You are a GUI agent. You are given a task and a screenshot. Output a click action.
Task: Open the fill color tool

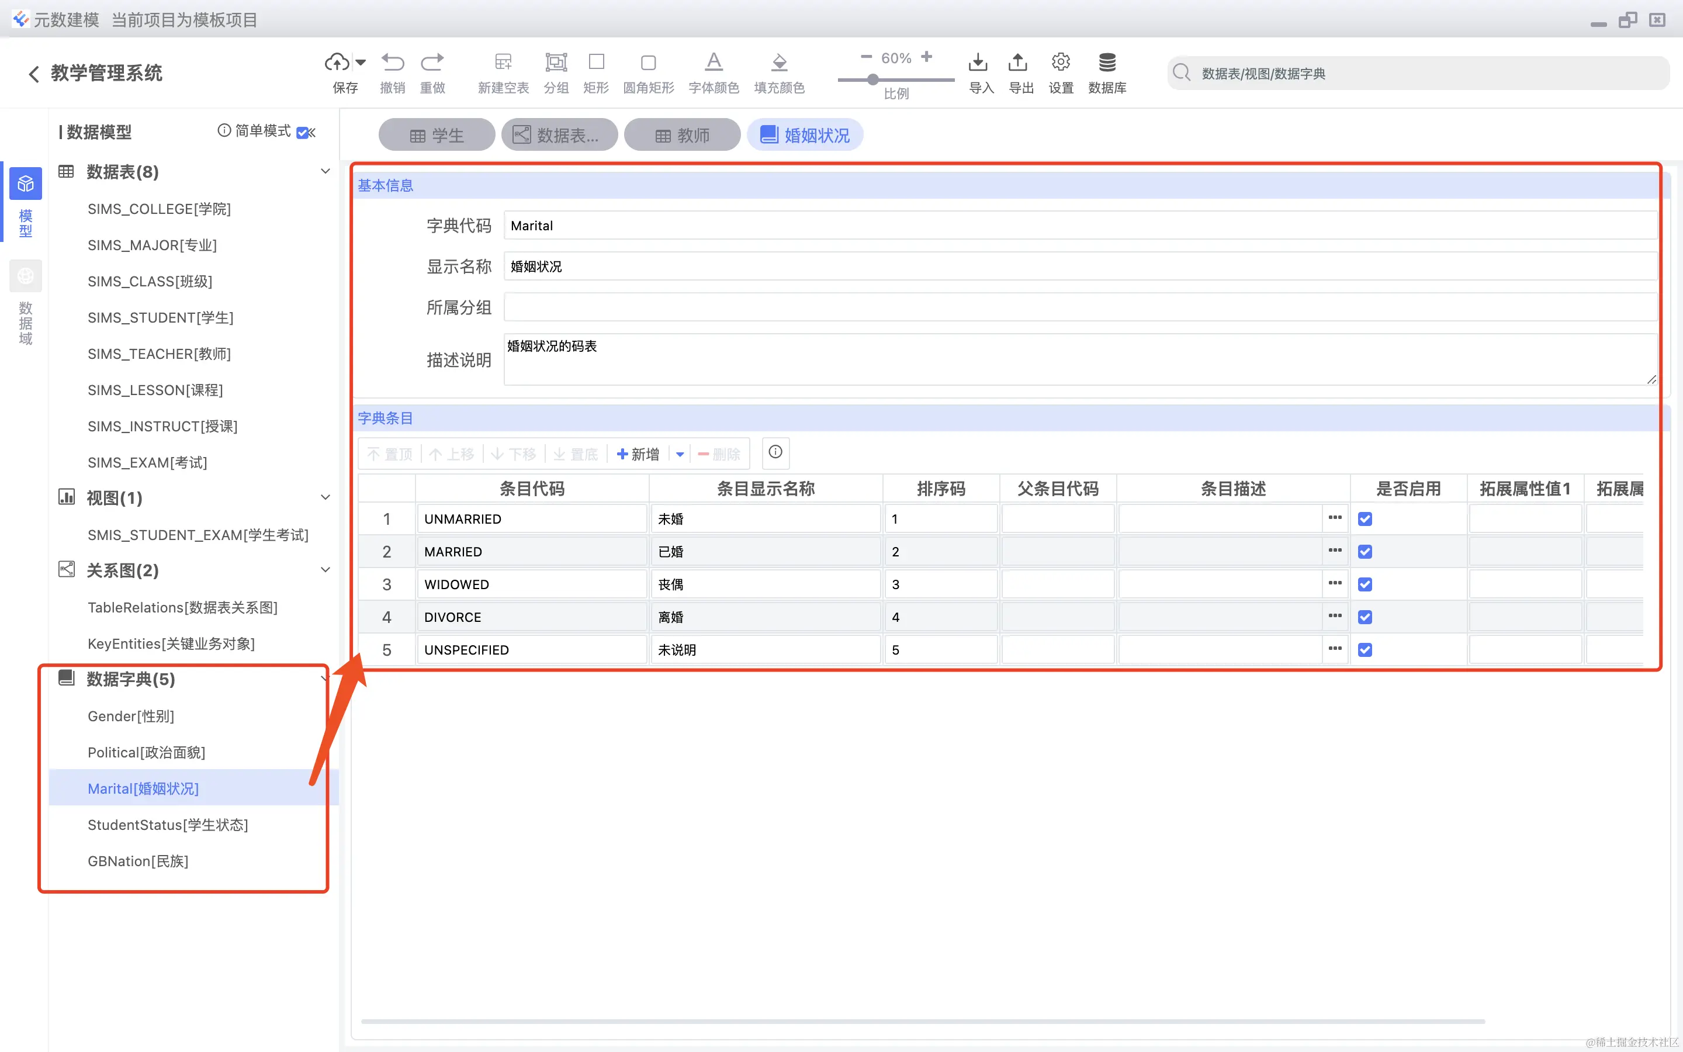point(779,63)
